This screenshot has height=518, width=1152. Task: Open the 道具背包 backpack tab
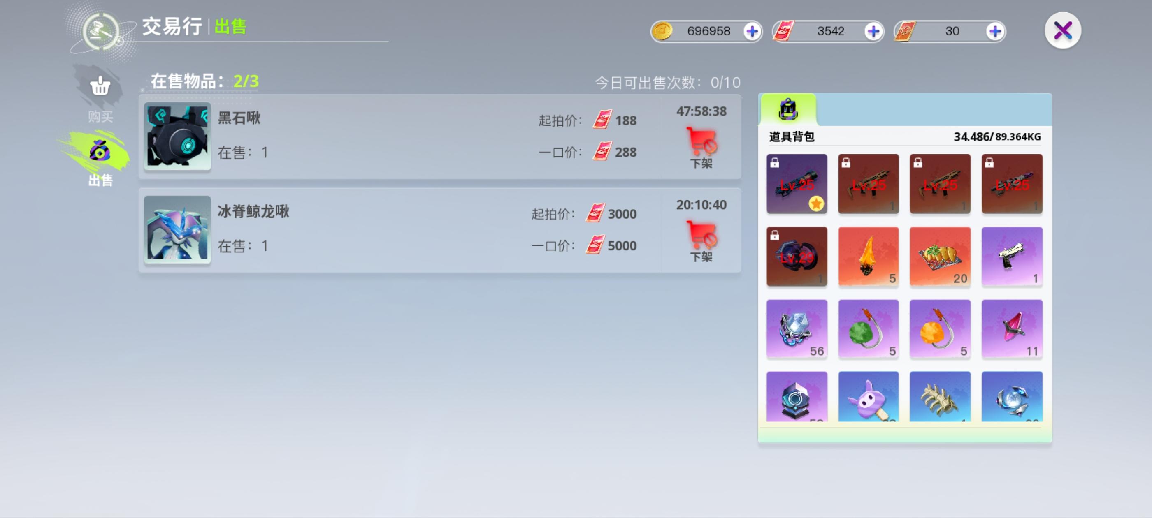point(788,109)
